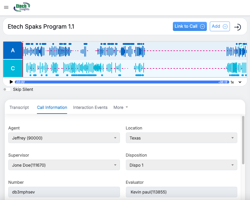
Task: Open the hamburger navigation menu
Action: point(6,7)
